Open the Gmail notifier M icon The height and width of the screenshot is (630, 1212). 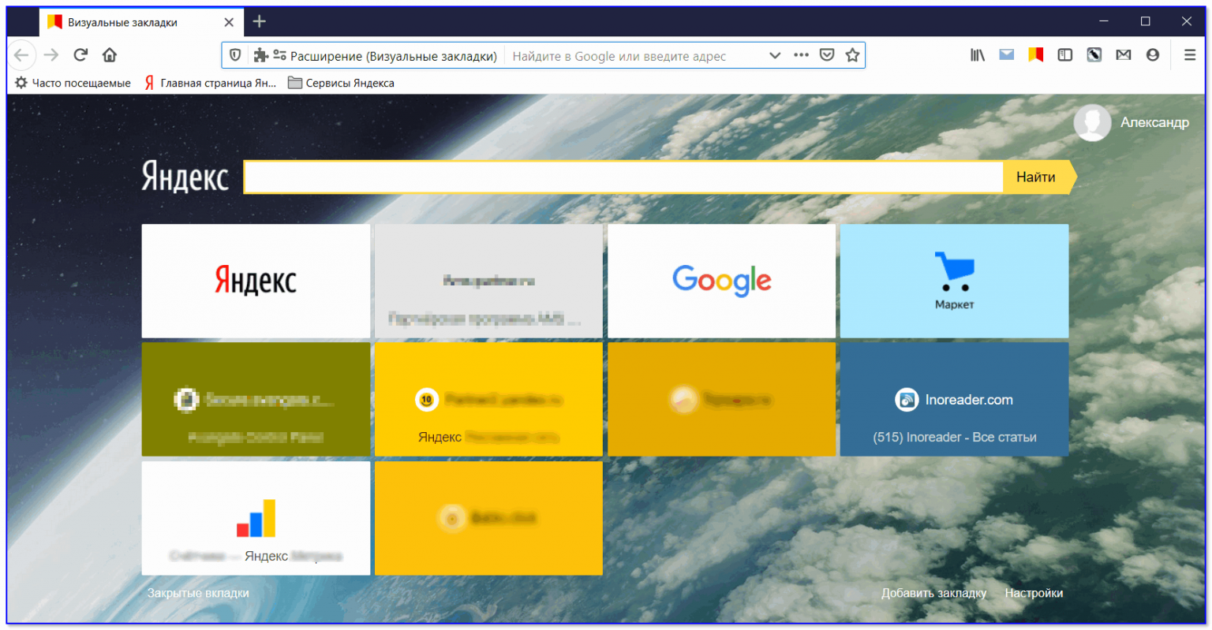1124,55
